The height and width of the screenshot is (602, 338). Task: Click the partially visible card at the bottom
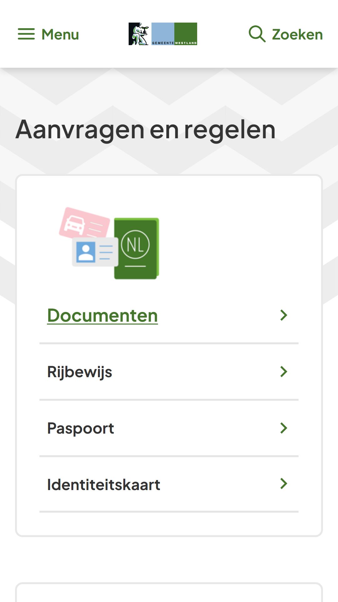pos(169,592)
